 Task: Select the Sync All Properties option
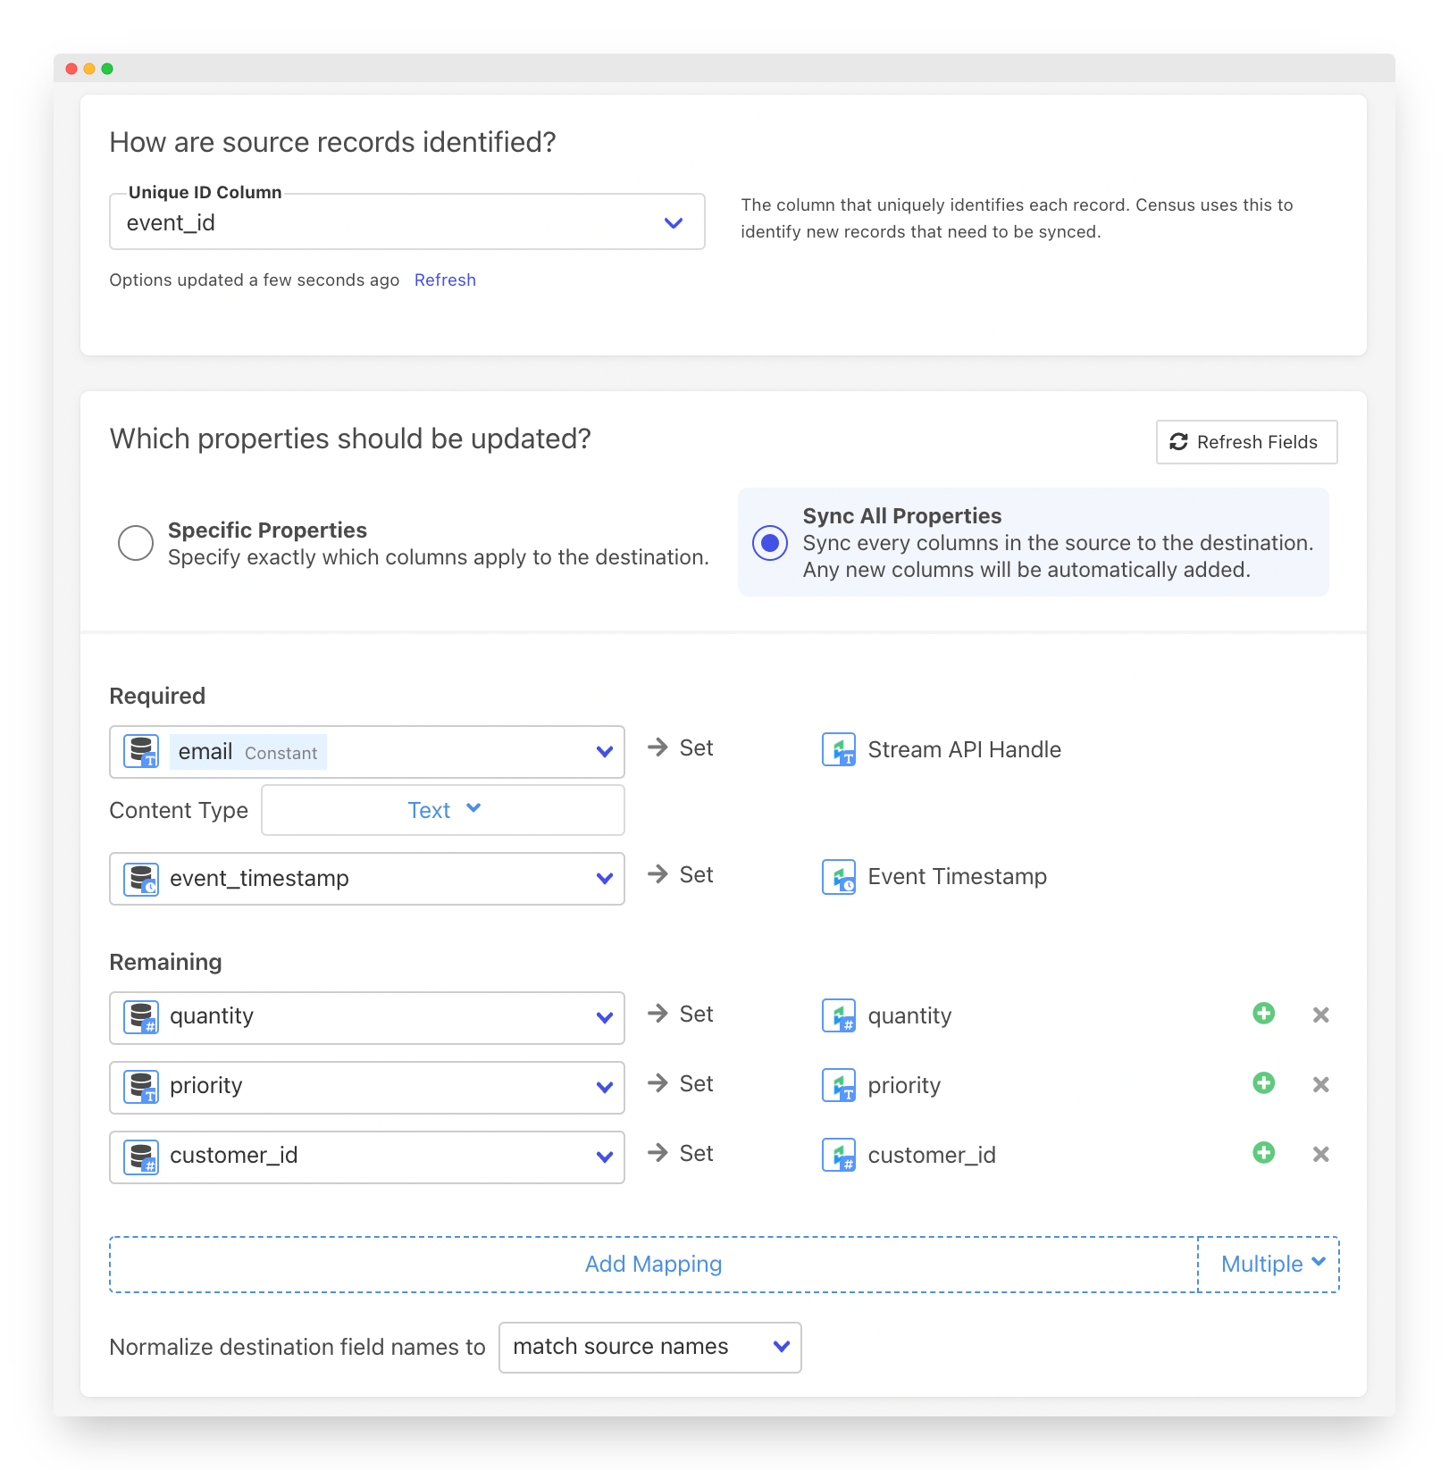pos(770,543)
